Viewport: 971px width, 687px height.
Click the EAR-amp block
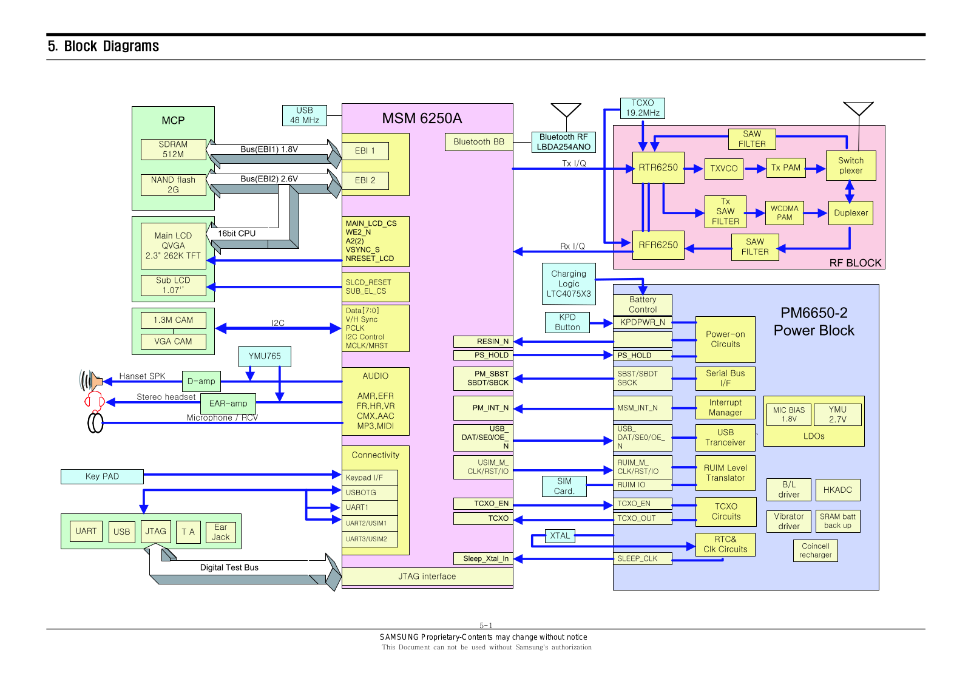pos(228,404)
